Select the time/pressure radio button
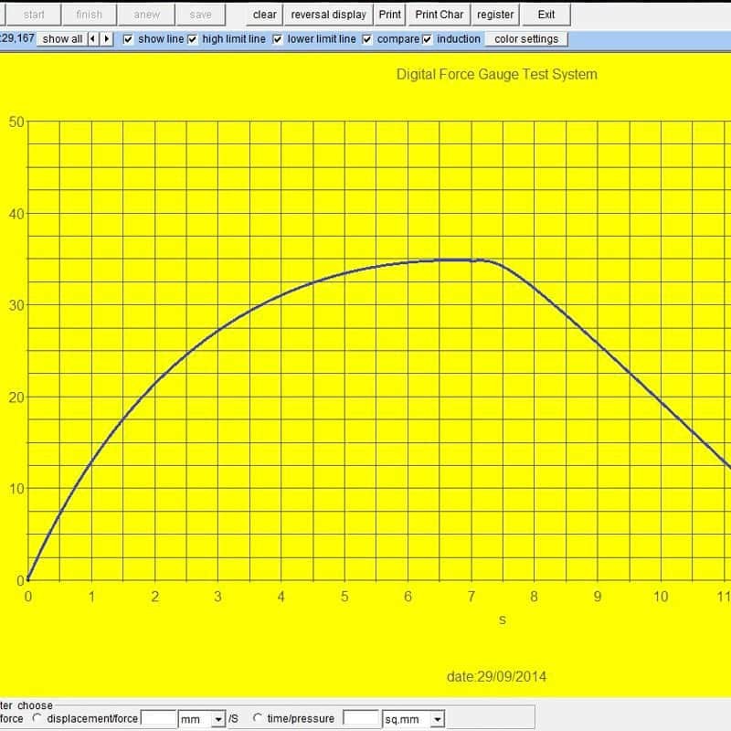The height and width of the screenshot is (731, 731). tap(258, 719)
